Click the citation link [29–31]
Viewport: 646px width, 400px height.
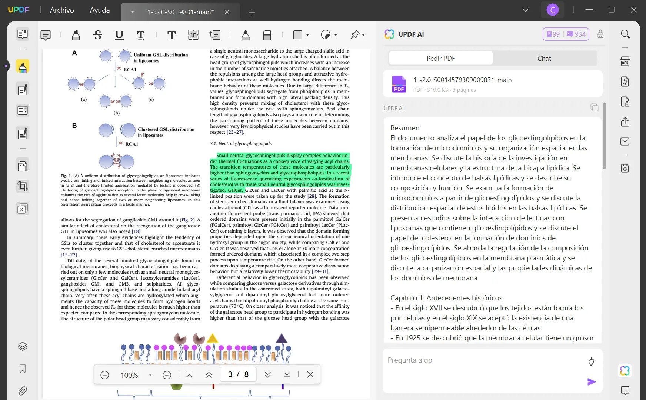click(320, 271)
